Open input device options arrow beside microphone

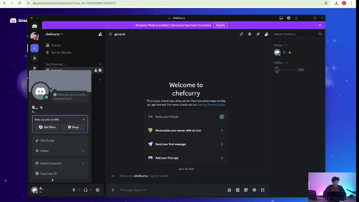pos(79,190)
